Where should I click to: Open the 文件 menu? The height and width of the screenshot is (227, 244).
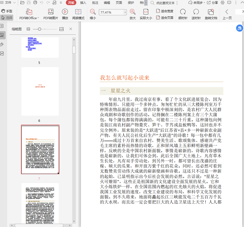click(8, 3)
